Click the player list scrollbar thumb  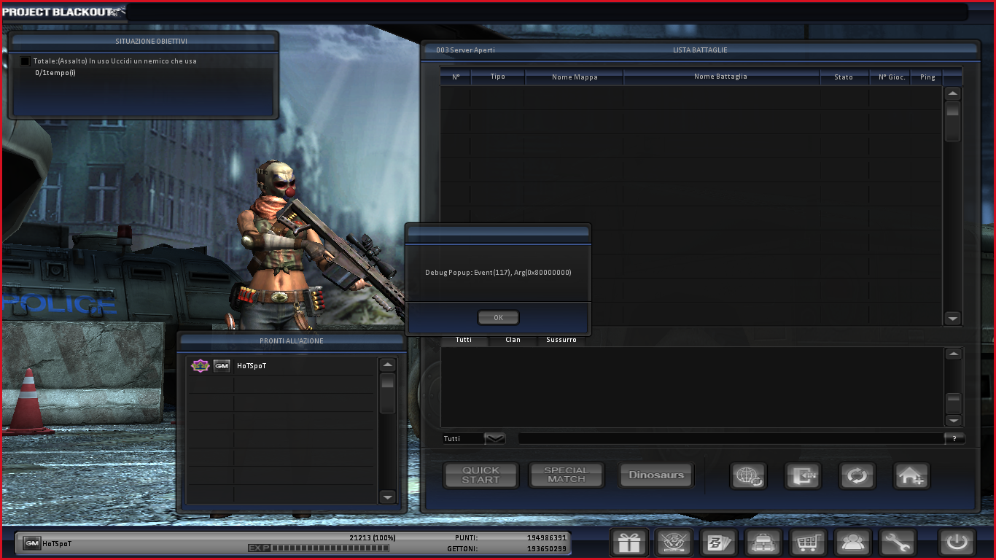pyautogui.click(x=388, y=393)
